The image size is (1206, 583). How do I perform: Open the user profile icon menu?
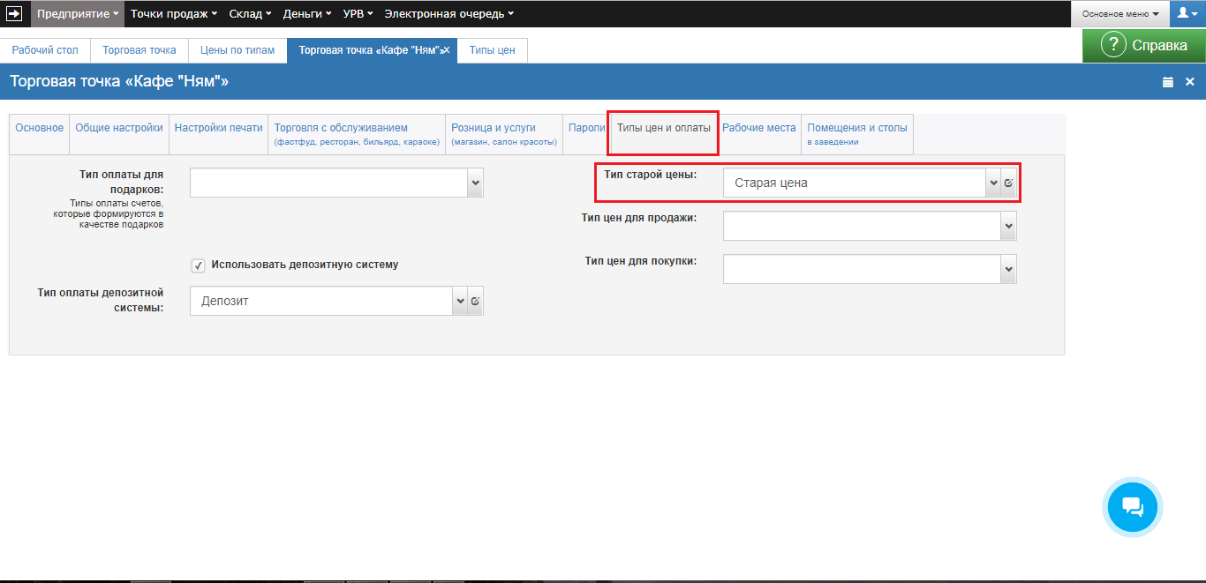point(1187,13)
